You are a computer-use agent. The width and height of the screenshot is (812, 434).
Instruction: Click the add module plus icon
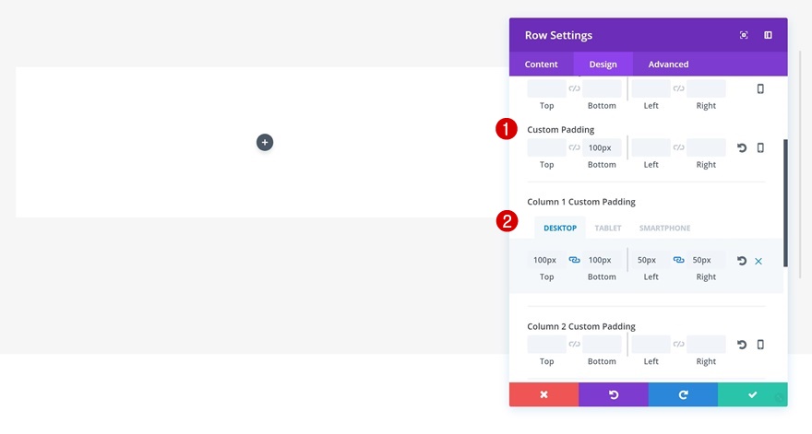click(x=265, y=142)
